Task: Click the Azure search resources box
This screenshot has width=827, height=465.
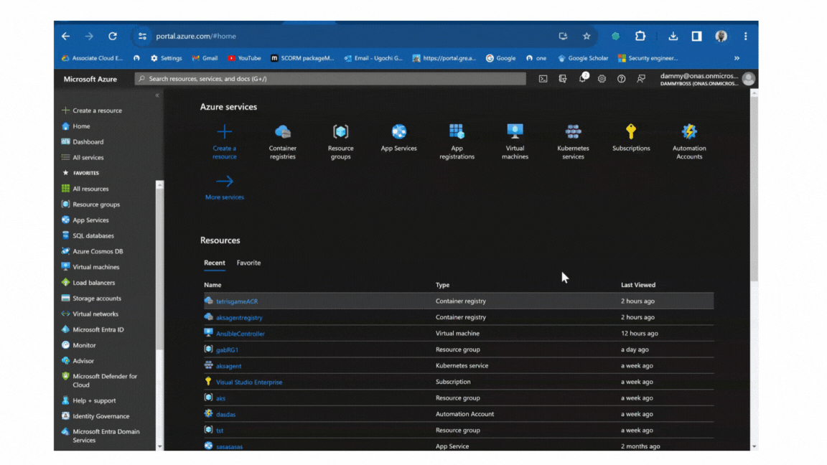Action: click(x=330, y=78)
